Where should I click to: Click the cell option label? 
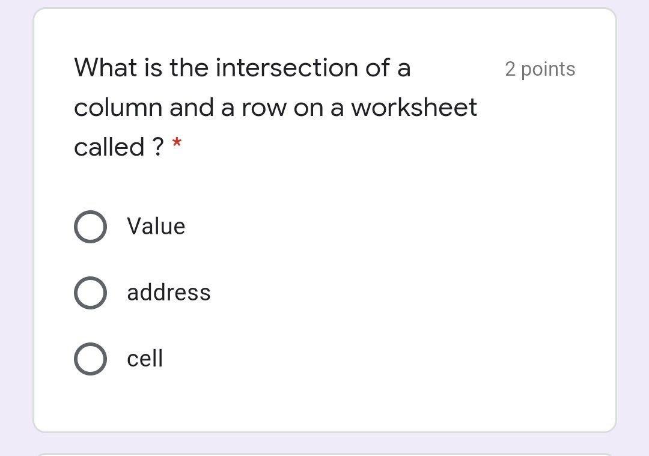click(144, 358)
